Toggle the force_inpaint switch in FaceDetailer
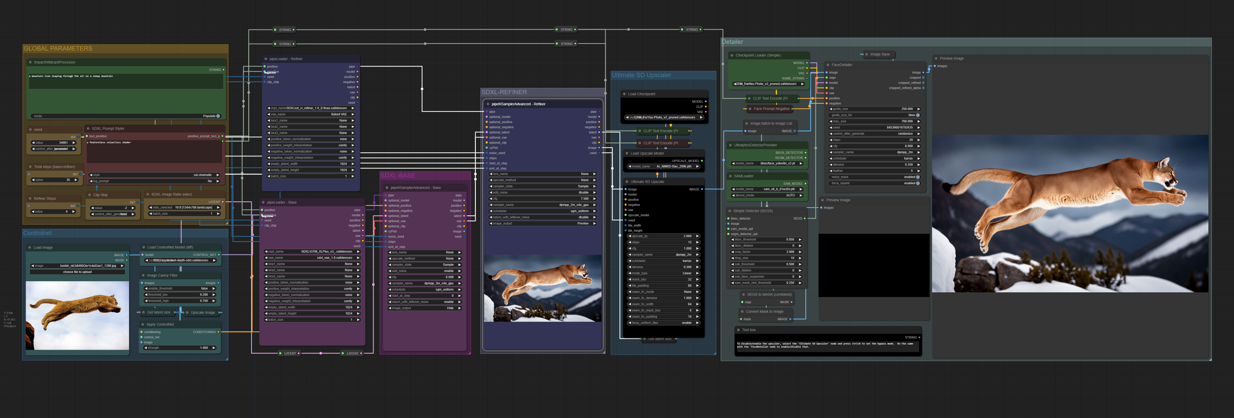The height and width of the screenshot is (418, 1234). click(917, 183)
